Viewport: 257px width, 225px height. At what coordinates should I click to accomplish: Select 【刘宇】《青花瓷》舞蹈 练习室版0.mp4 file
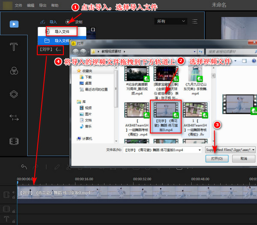pos(166,117)
